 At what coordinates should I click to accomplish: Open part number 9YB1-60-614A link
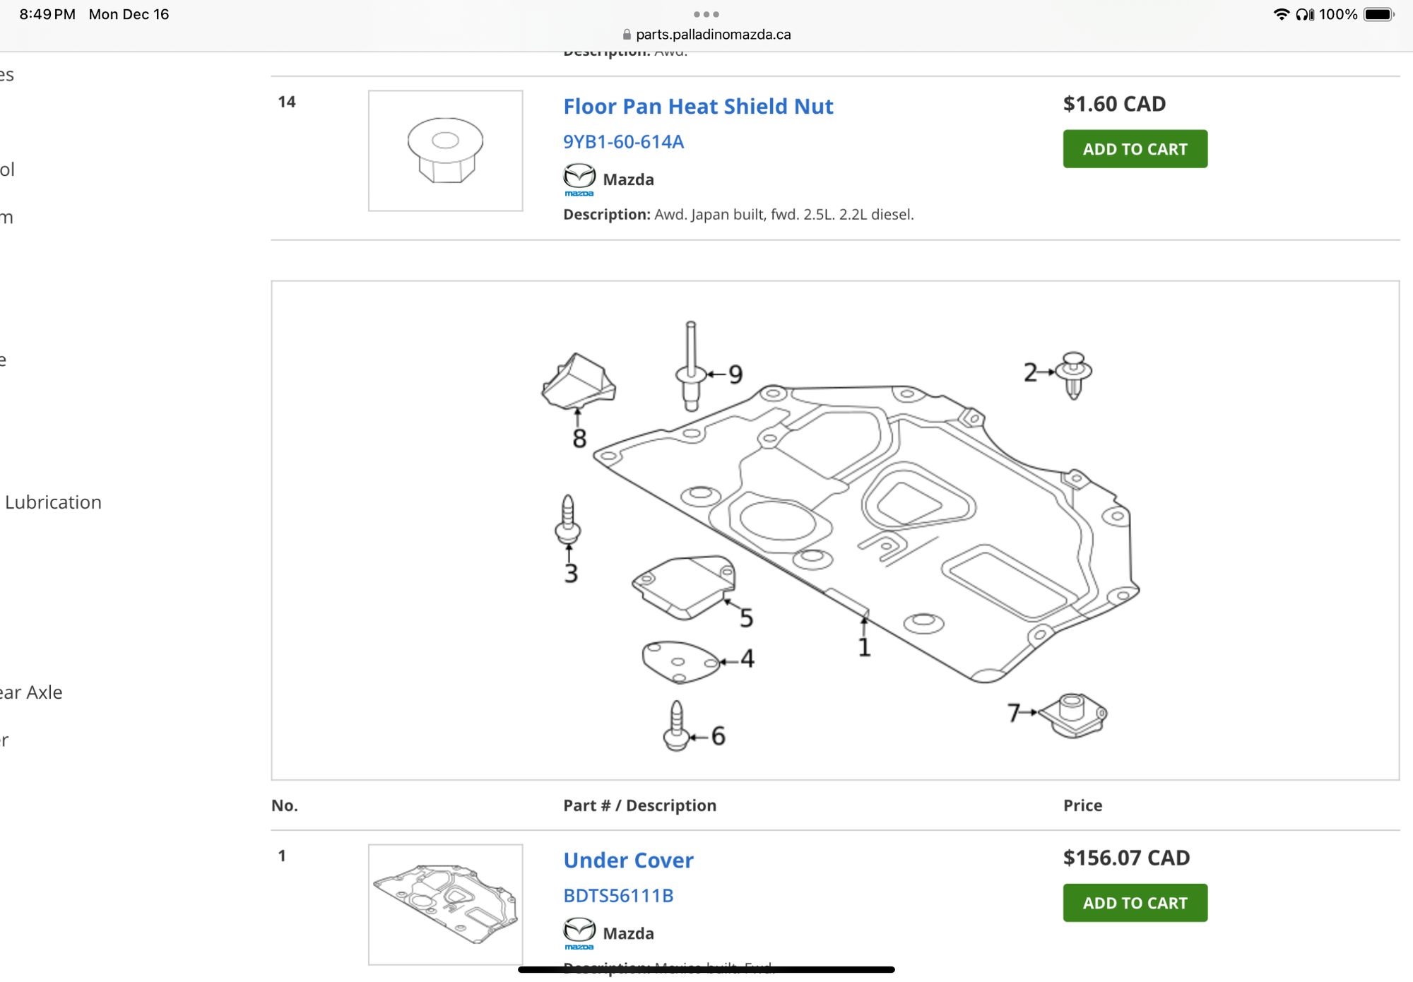pyautogui.click(x=623, y=142)
